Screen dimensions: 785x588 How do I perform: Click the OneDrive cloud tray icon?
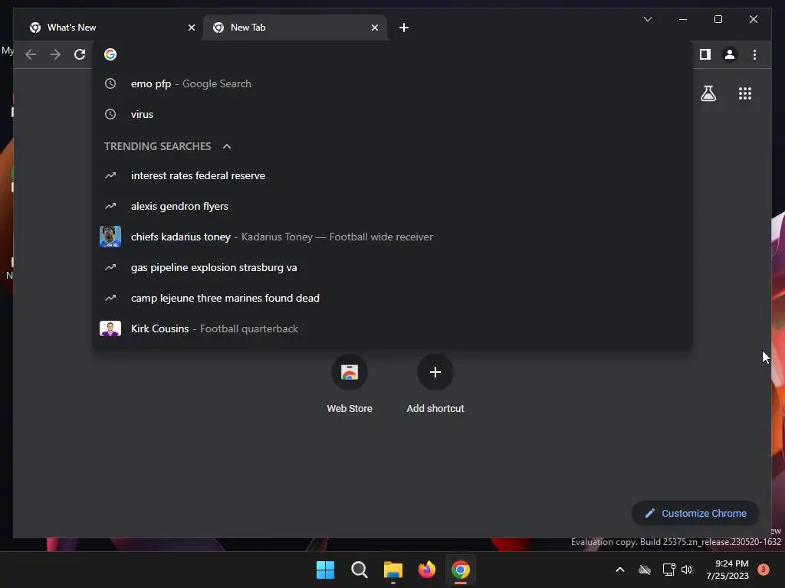point(645,570)
